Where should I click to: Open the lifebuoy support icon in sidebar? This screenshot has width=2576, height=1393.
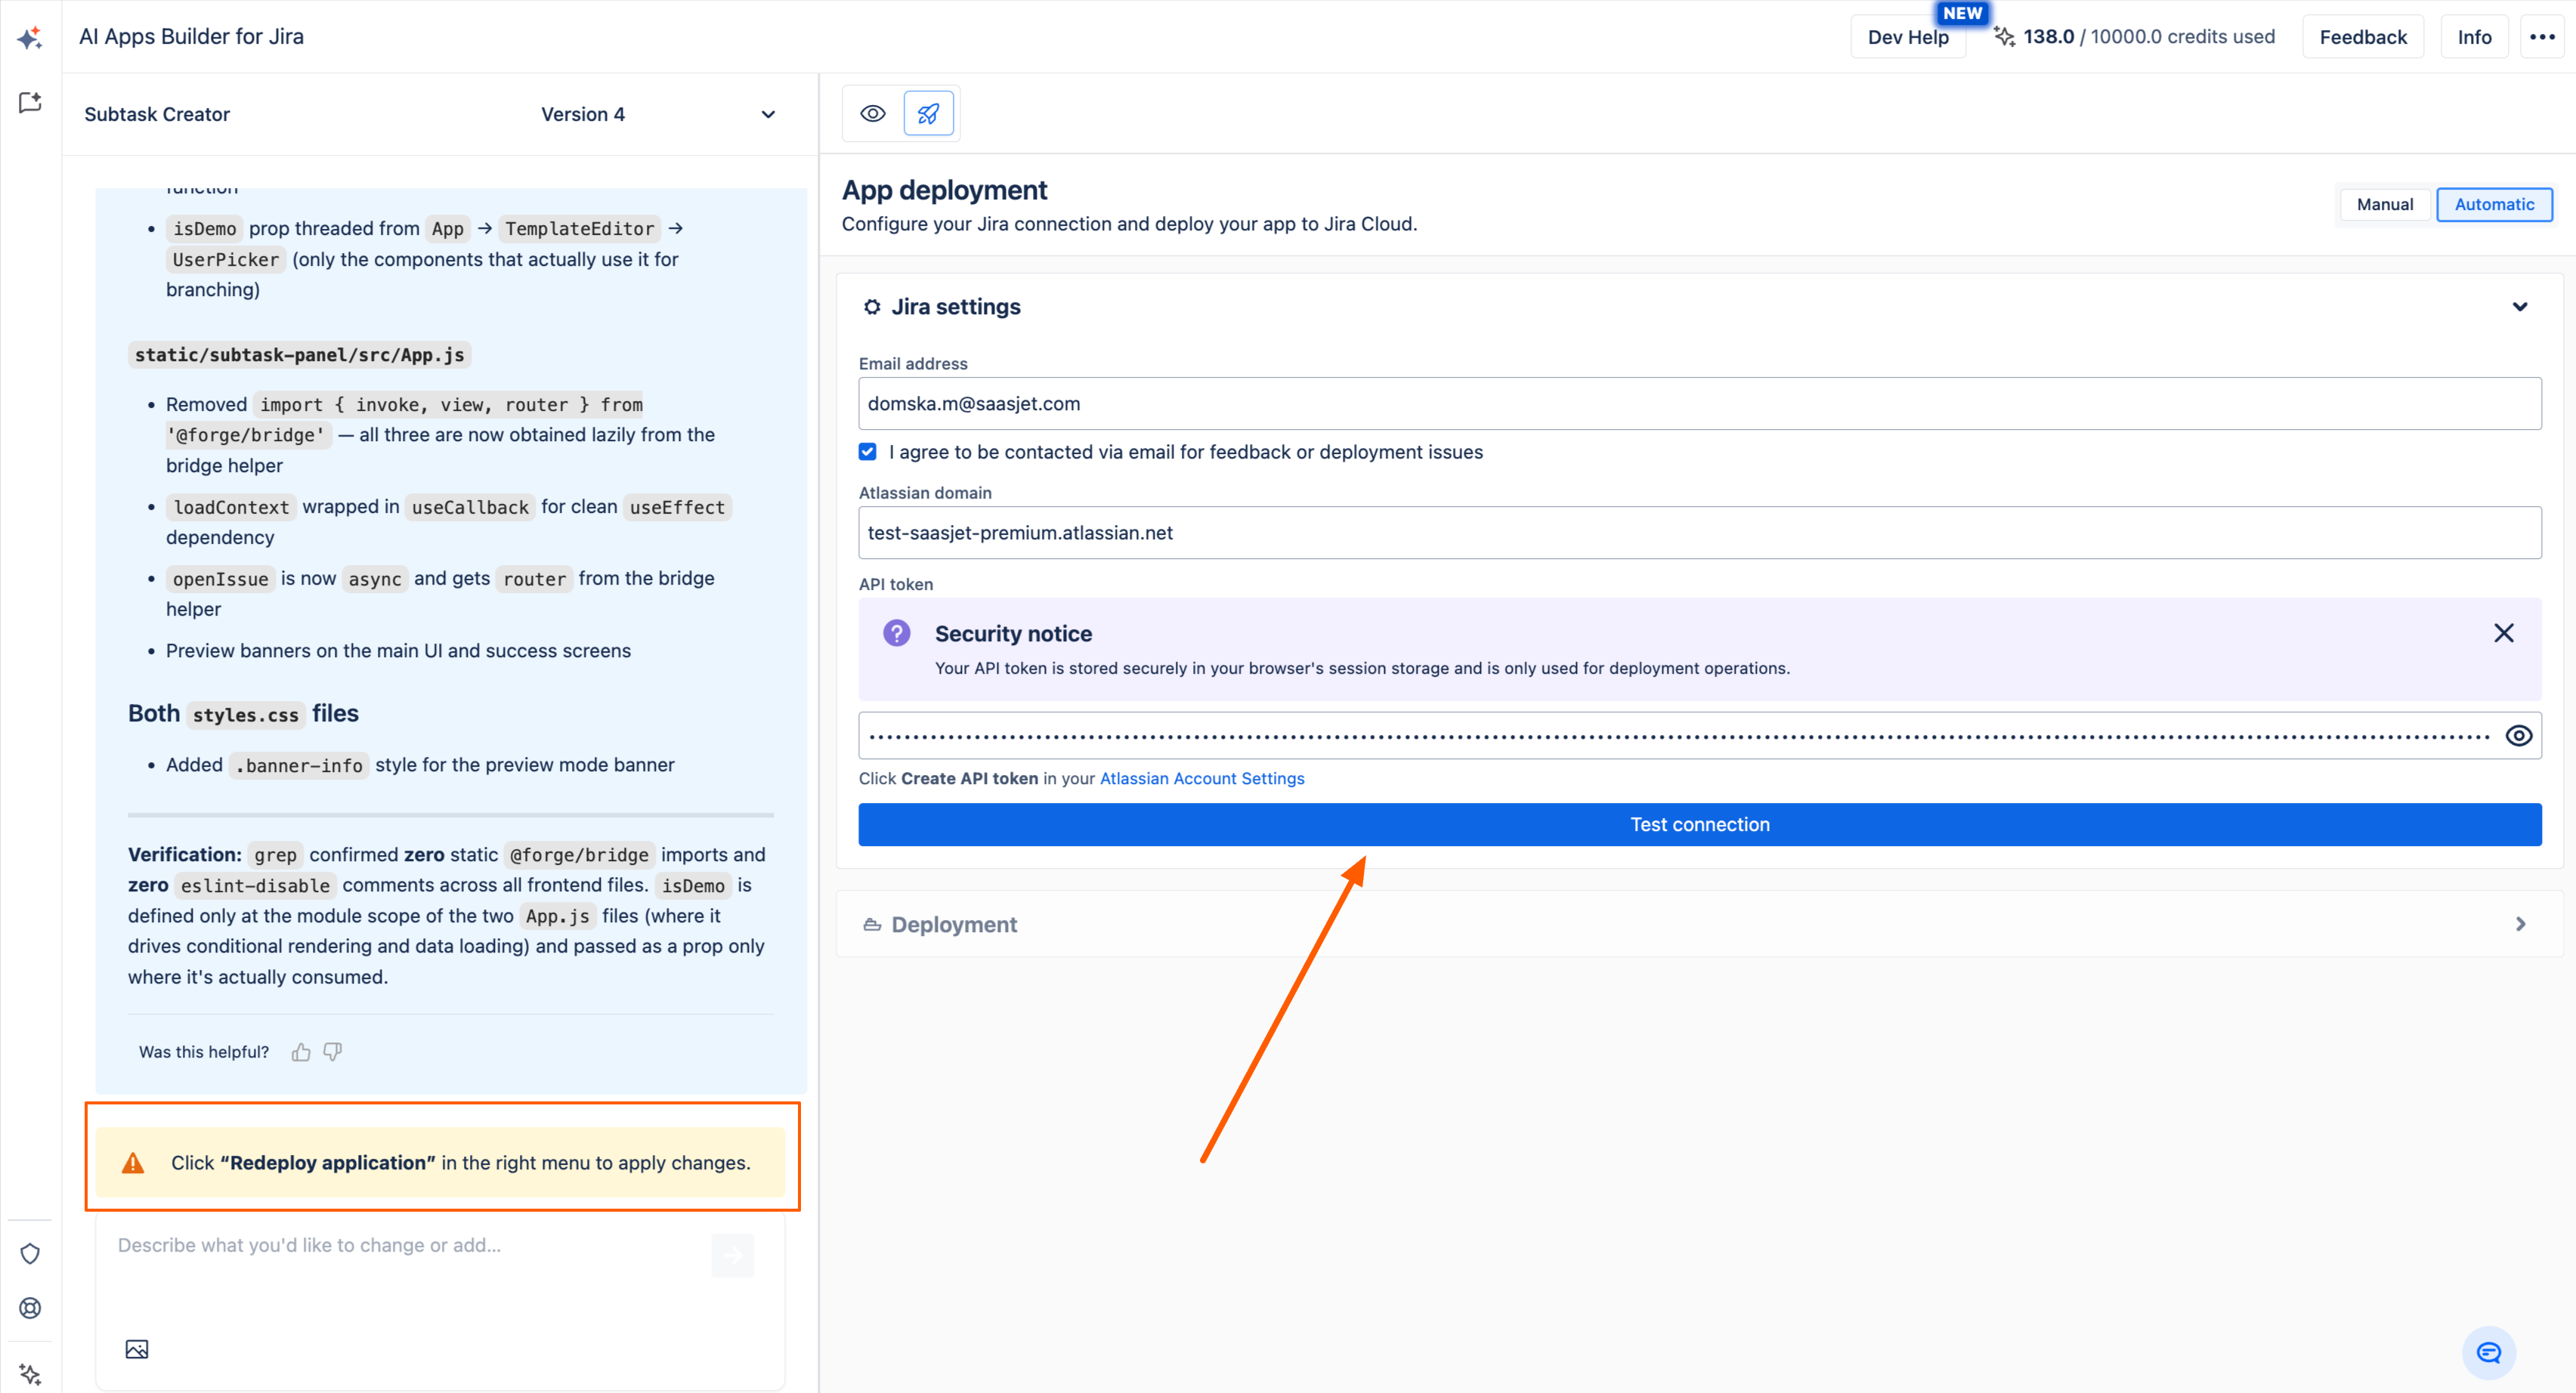pyautogui.click(x=30, y=1308)
